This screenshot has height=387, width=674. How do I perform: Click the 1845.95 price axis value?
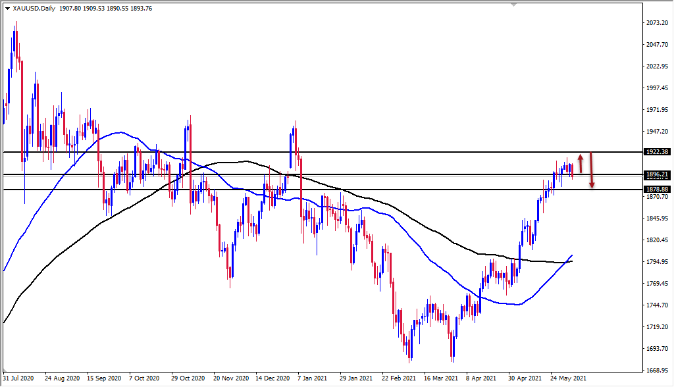(658, 218)
